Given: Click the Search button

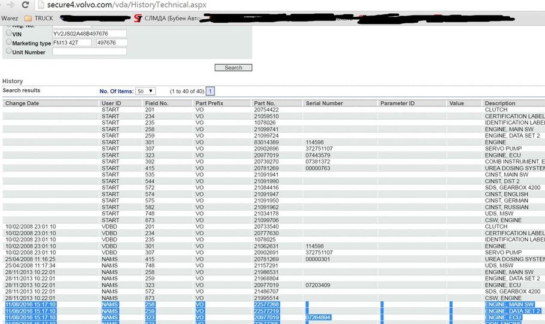Looking at the screenshot, I should point(233,68).
